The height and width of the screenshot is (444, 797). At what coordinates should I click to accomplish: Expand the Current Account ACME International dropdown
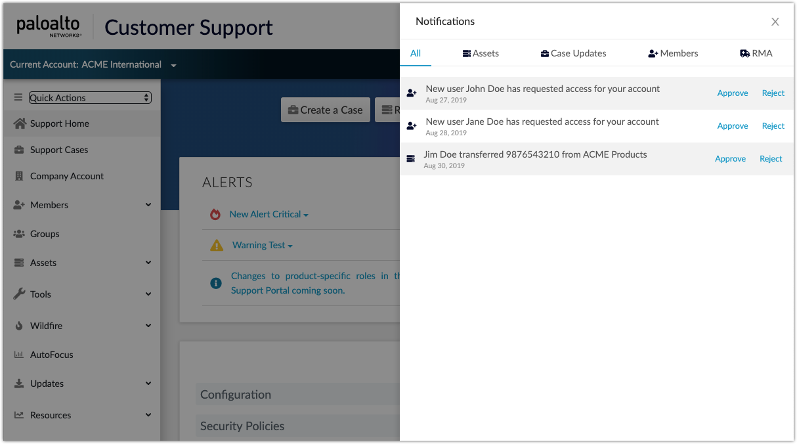pyautogui.click(x=173, y=64)
